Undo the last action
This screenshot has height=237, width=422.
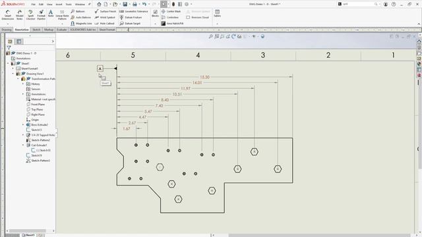click(144, 4)
